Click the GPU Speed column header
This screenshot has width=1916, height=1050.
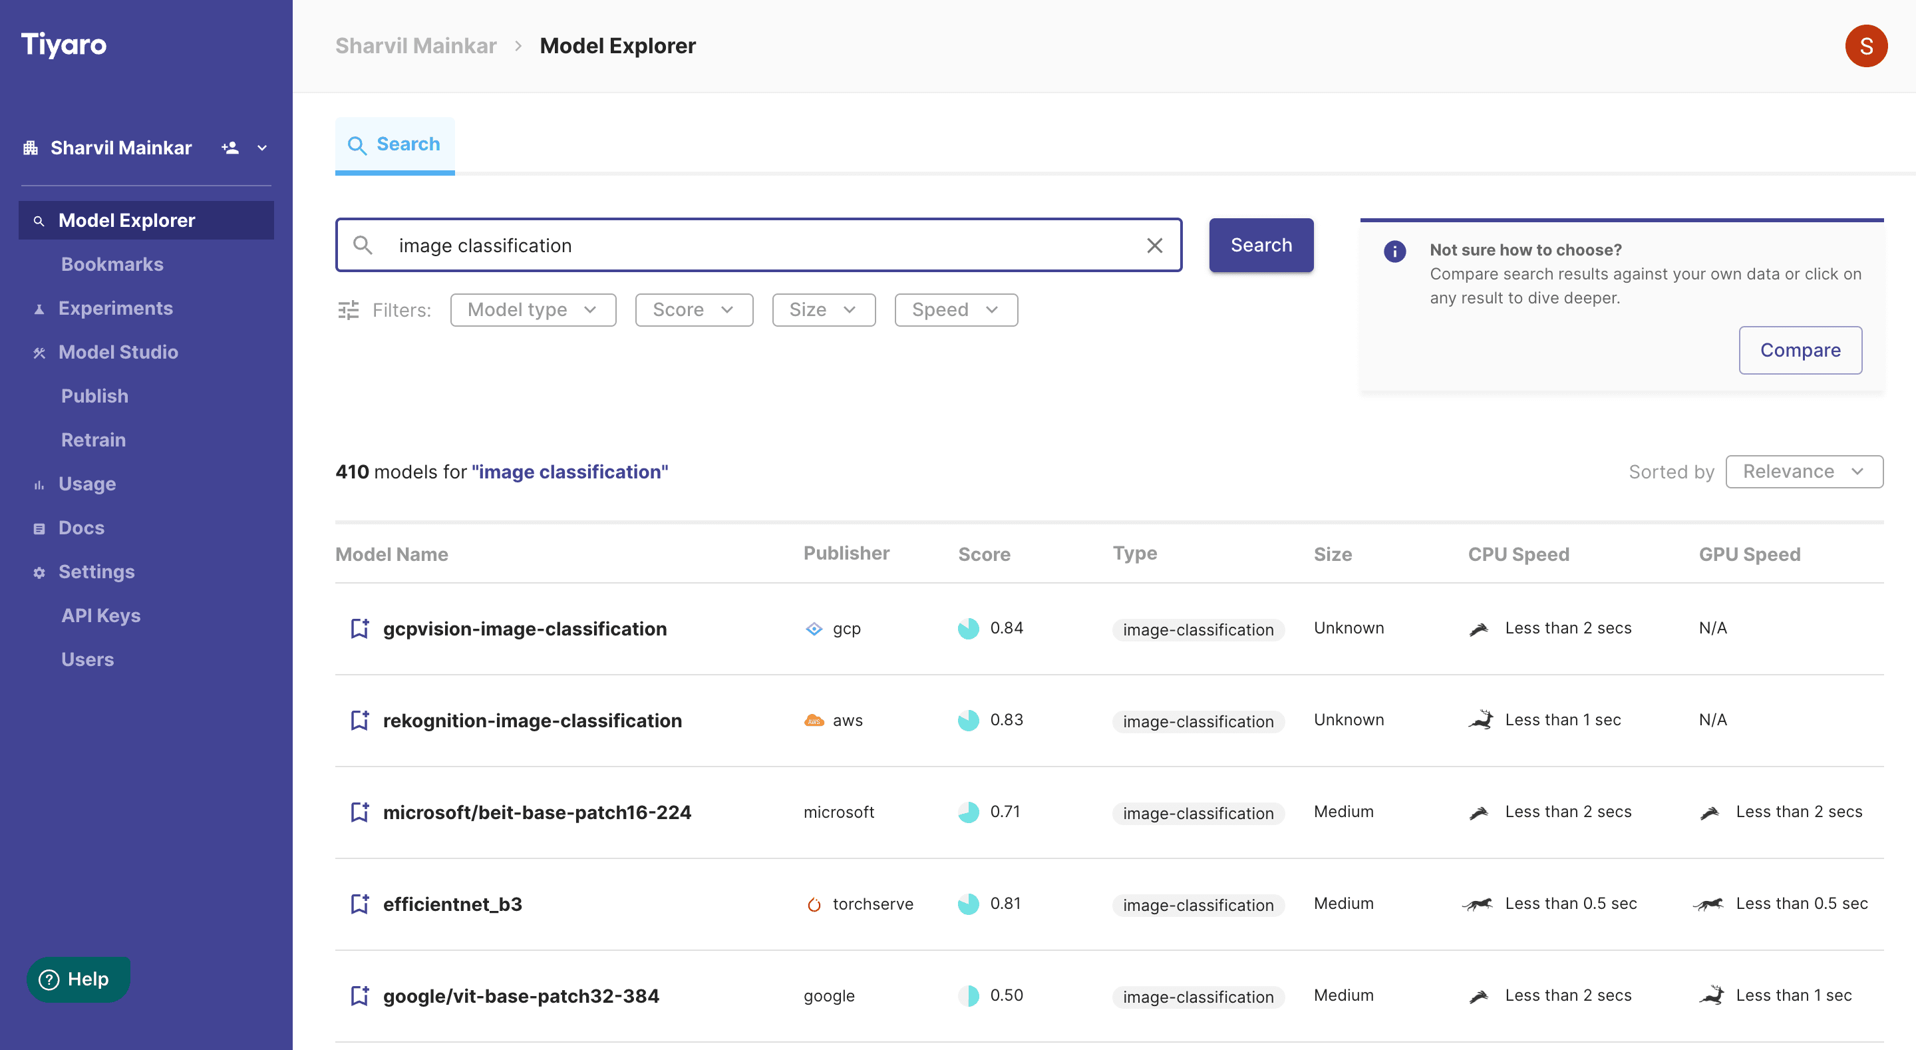pos(1750,554)
